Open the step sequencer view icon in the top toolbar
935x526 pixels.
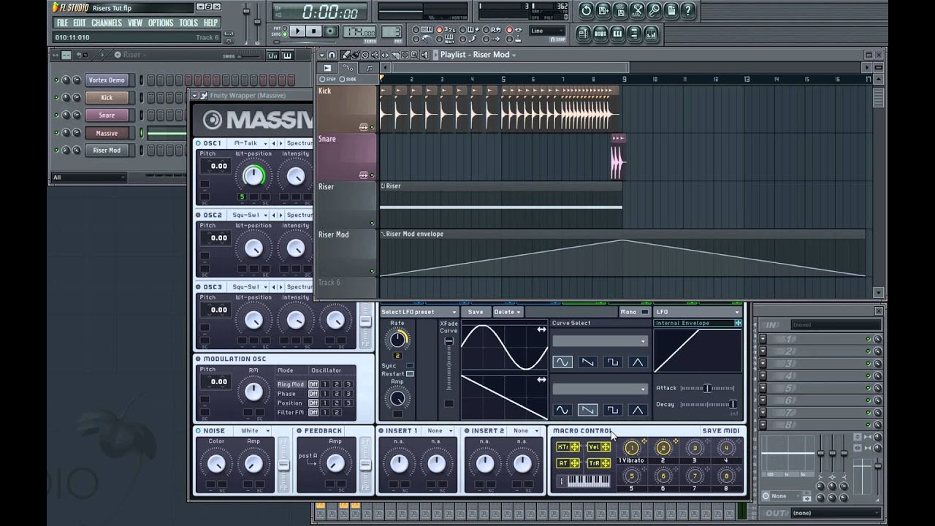click(600, 33)
